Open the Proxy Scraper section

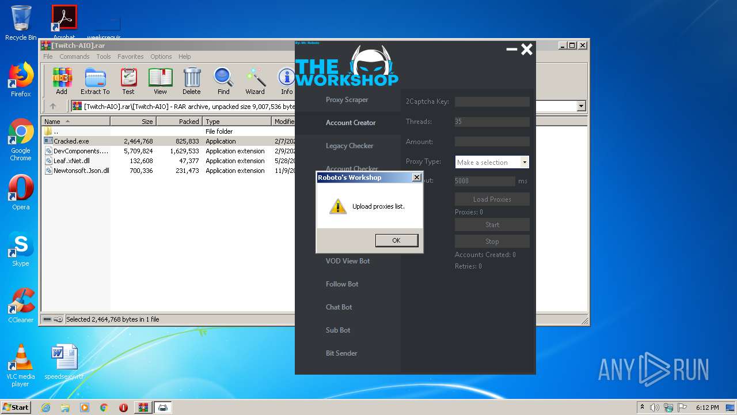347,100
